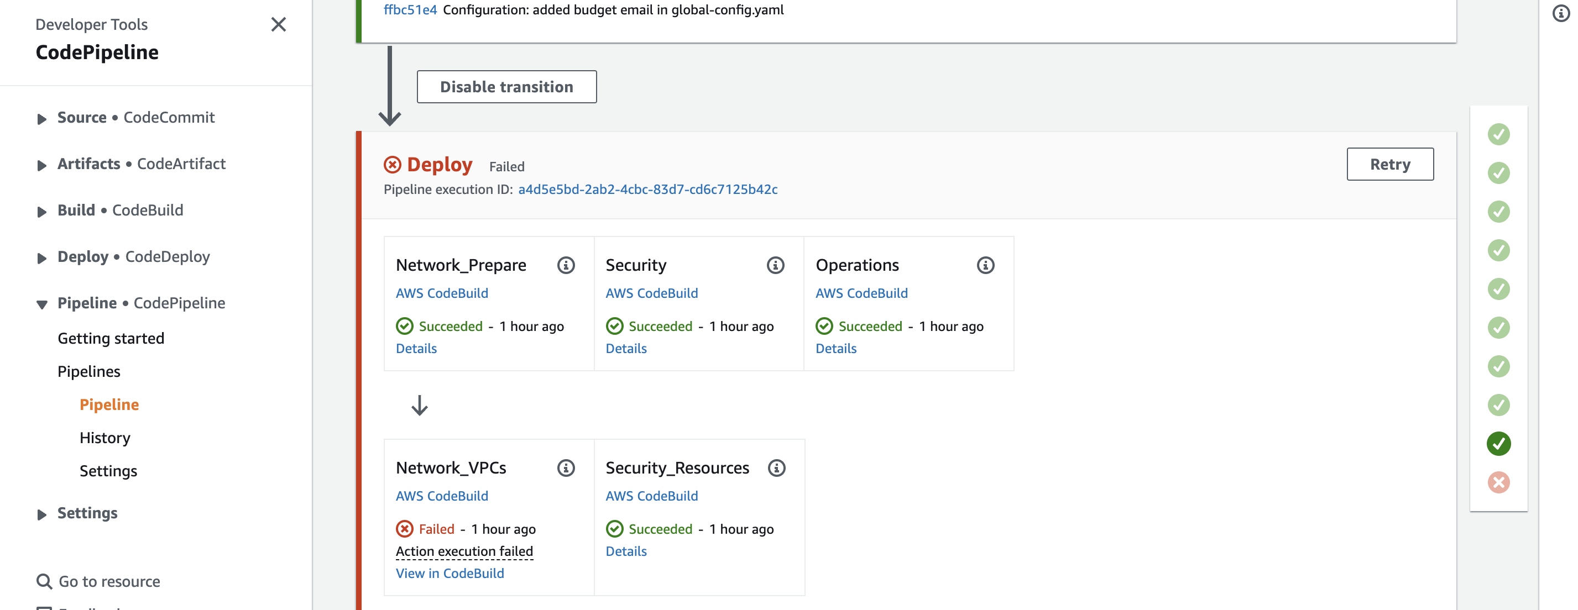Open History in the sidebar

[x=104, y=437]
